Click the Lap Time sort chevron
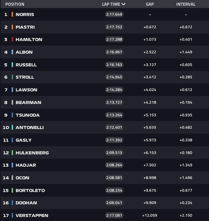The height and width of the screenshot is (221, 209). click(124, 4)
